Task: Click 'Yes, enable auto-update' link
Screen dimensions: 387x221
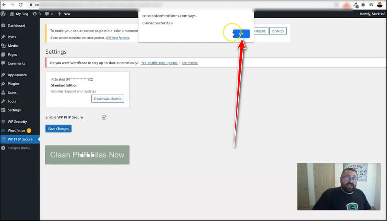Action: tap(159, 63)
